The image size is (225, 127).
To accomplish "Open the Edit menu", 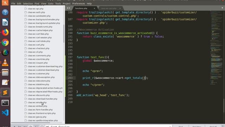I will pyautogui.click(x=19, y=4).
